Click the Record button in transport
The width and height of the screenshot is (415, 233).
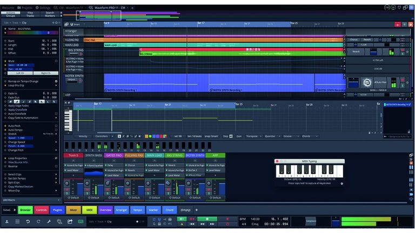[227, 219]
